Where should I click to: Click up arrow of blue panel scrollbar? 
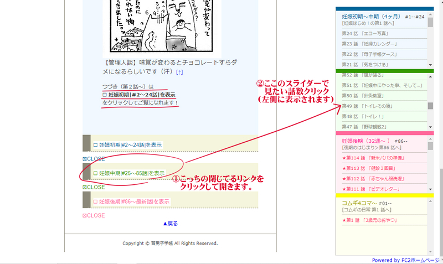430,14
